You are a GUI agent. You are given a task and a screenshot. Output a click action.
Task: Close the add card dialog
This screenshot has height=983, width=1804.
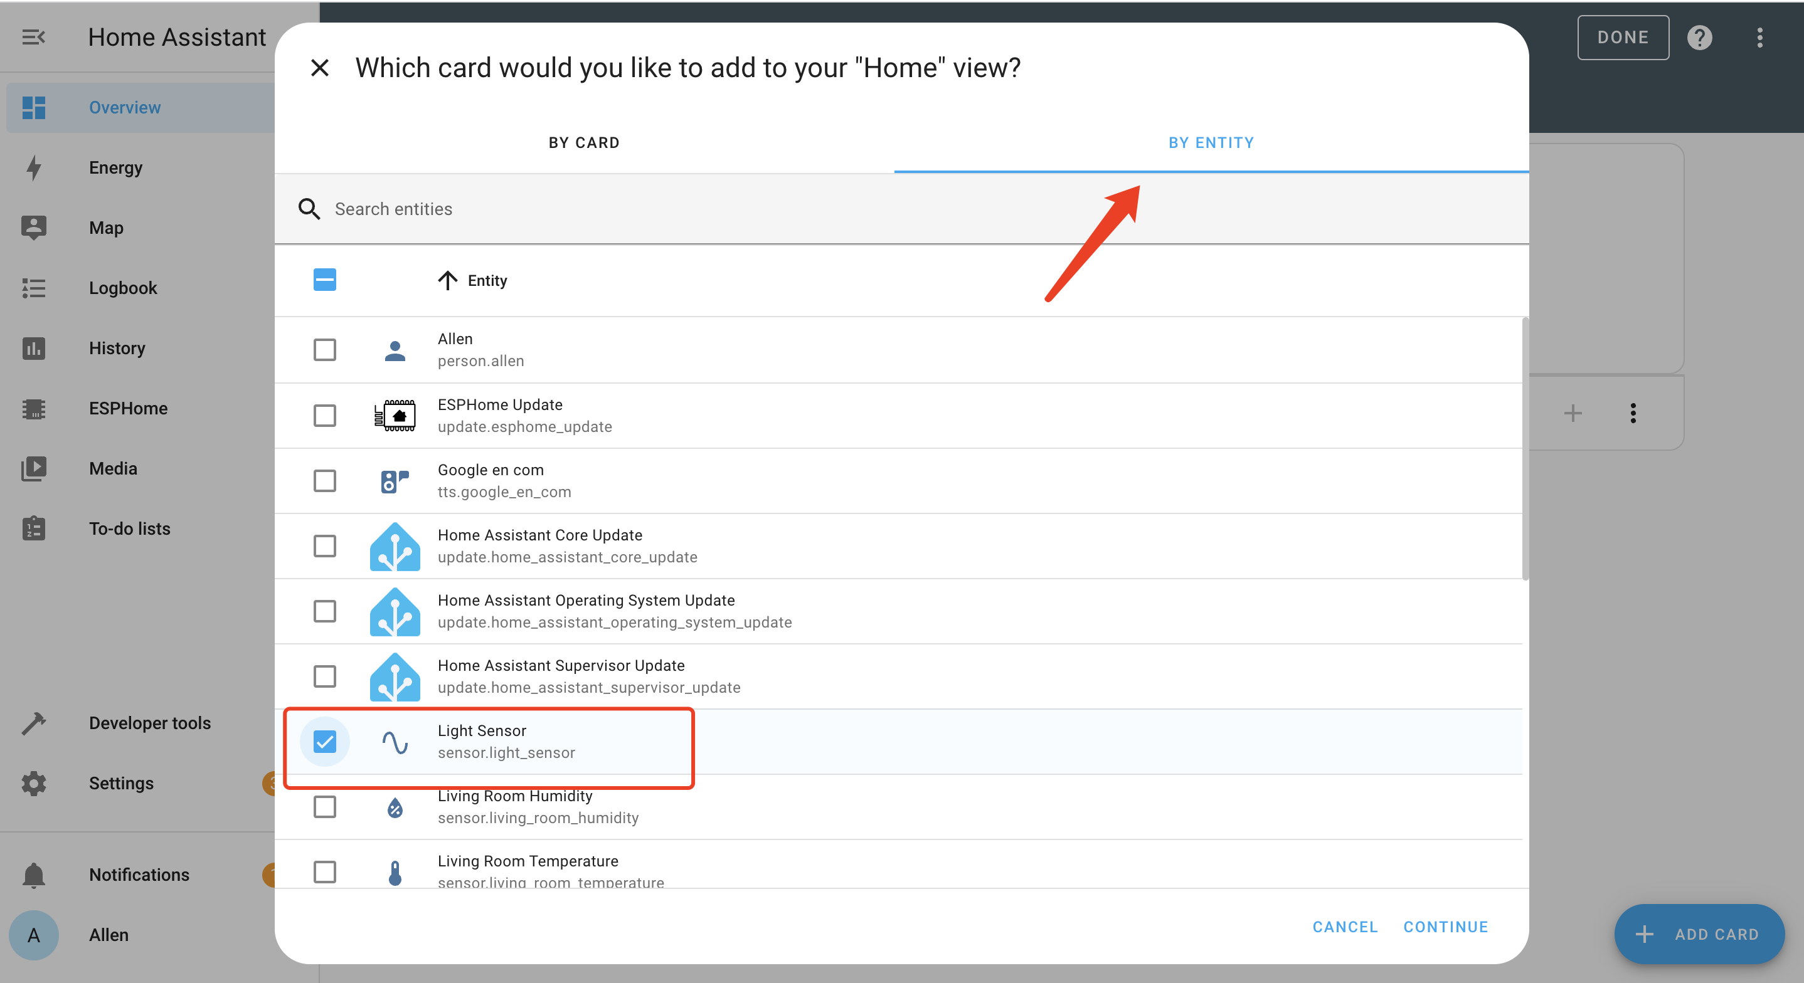[x=320, y=68]
